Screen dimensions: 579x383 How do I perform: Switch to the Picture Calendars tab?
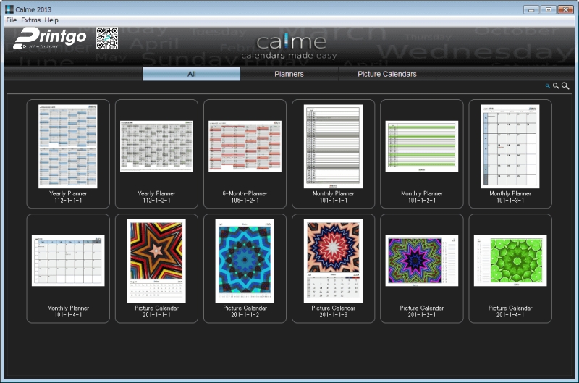pos(386,74)
